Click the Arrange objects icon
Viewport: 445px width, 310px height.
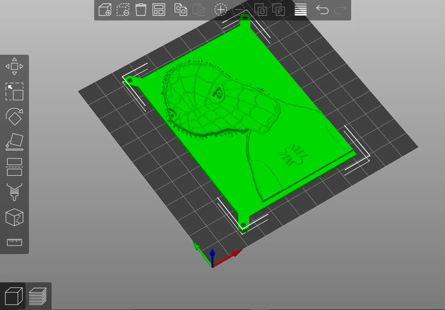pos(159,10)
